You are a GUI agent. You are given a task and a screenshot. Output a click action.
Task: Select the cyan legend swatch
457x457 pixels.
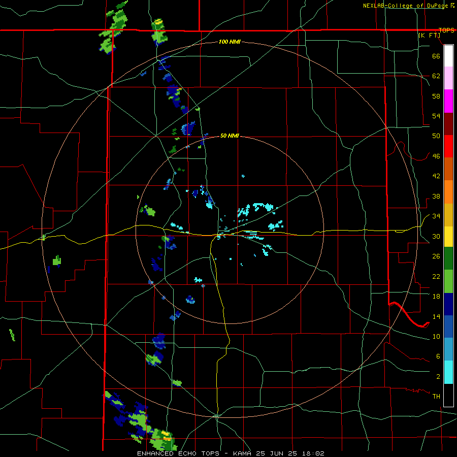(x=448, y=372)
